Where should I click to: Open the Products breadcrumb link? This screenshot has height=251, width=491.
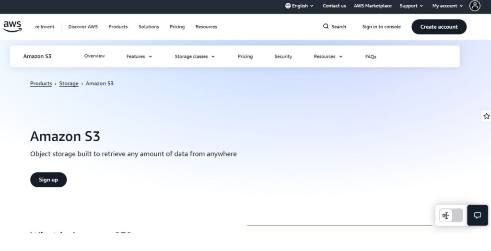(41, 83)
